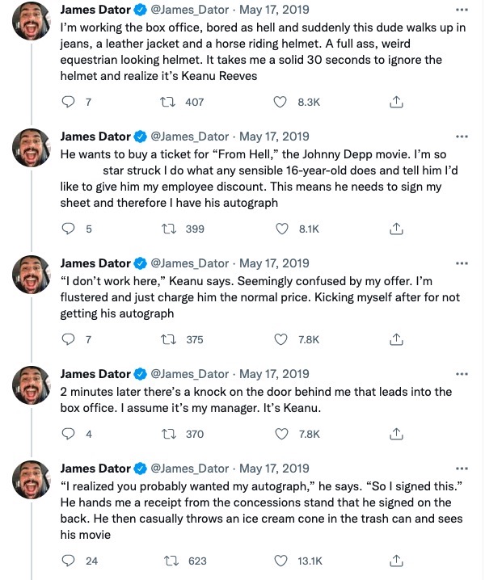485x580 pixels.
Task: Click James Dator's avatar on the second tweet
Action: coord(32,148)
